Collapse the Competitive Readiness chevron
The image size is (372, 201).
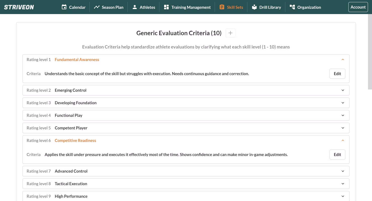tap(343, 140)
